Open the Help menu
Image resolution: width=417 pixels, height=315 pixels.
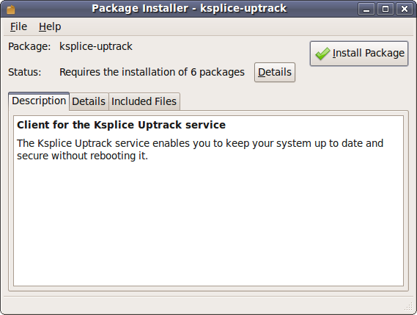point(50,26)
